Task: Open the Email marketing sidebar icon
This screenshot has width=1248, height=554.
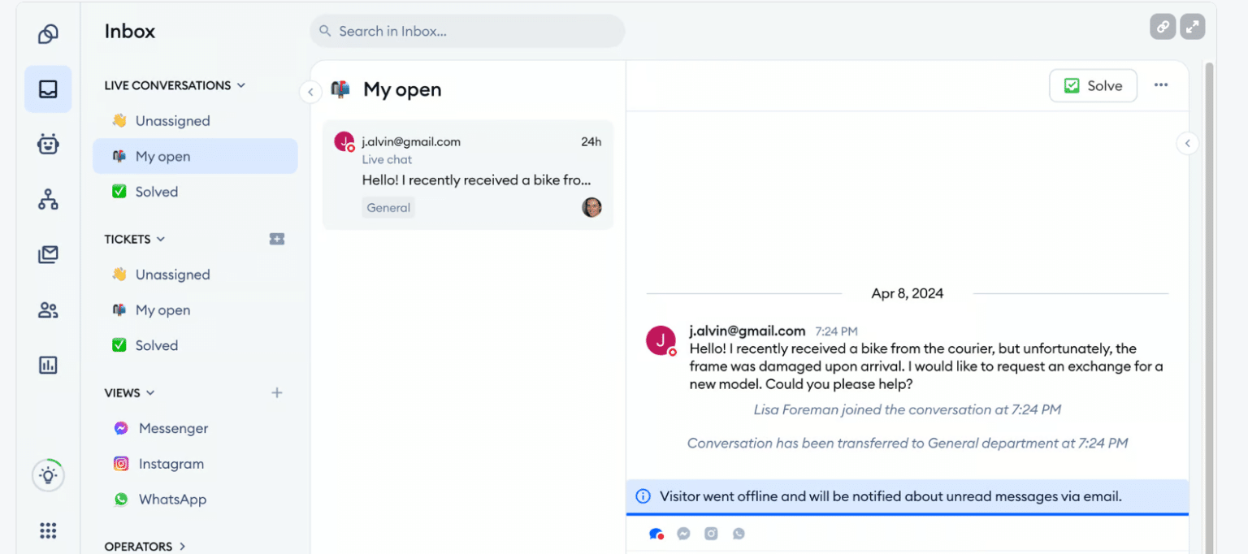Action: coord(48,254)
